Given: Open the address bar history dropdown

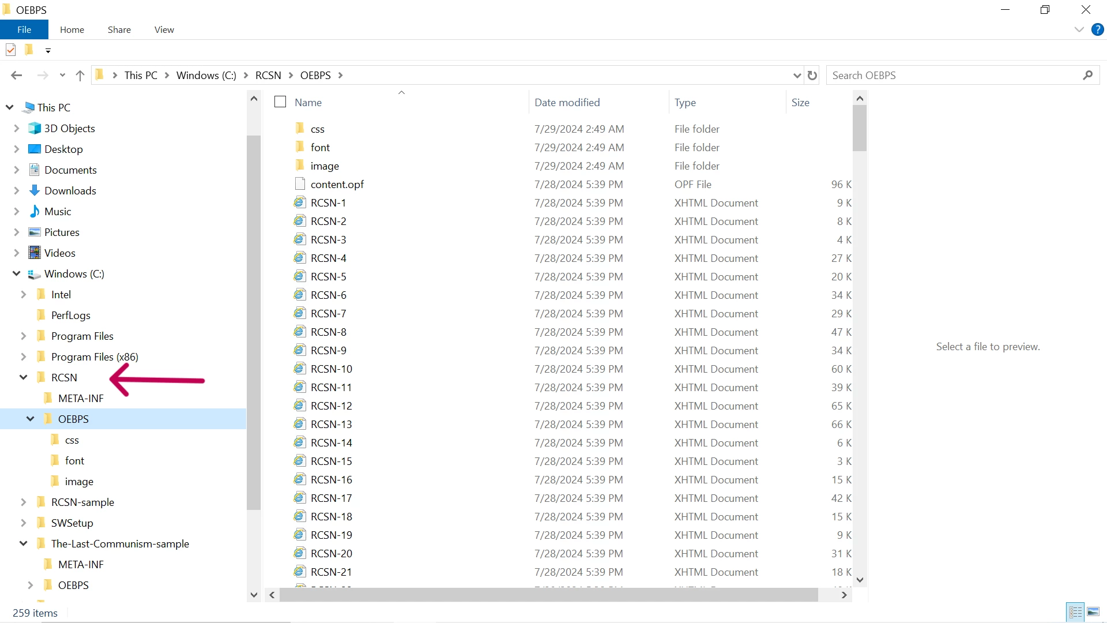Looking at the screenshot, I should click(x=797, y=76).
